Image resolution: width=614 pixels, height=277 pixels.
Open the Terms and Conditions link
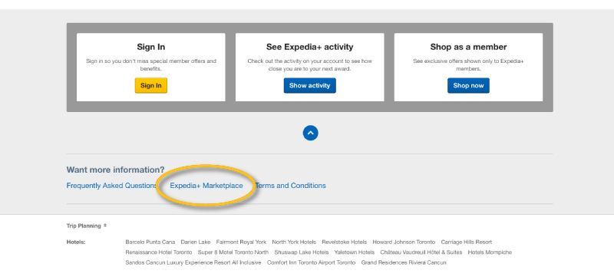291,186
